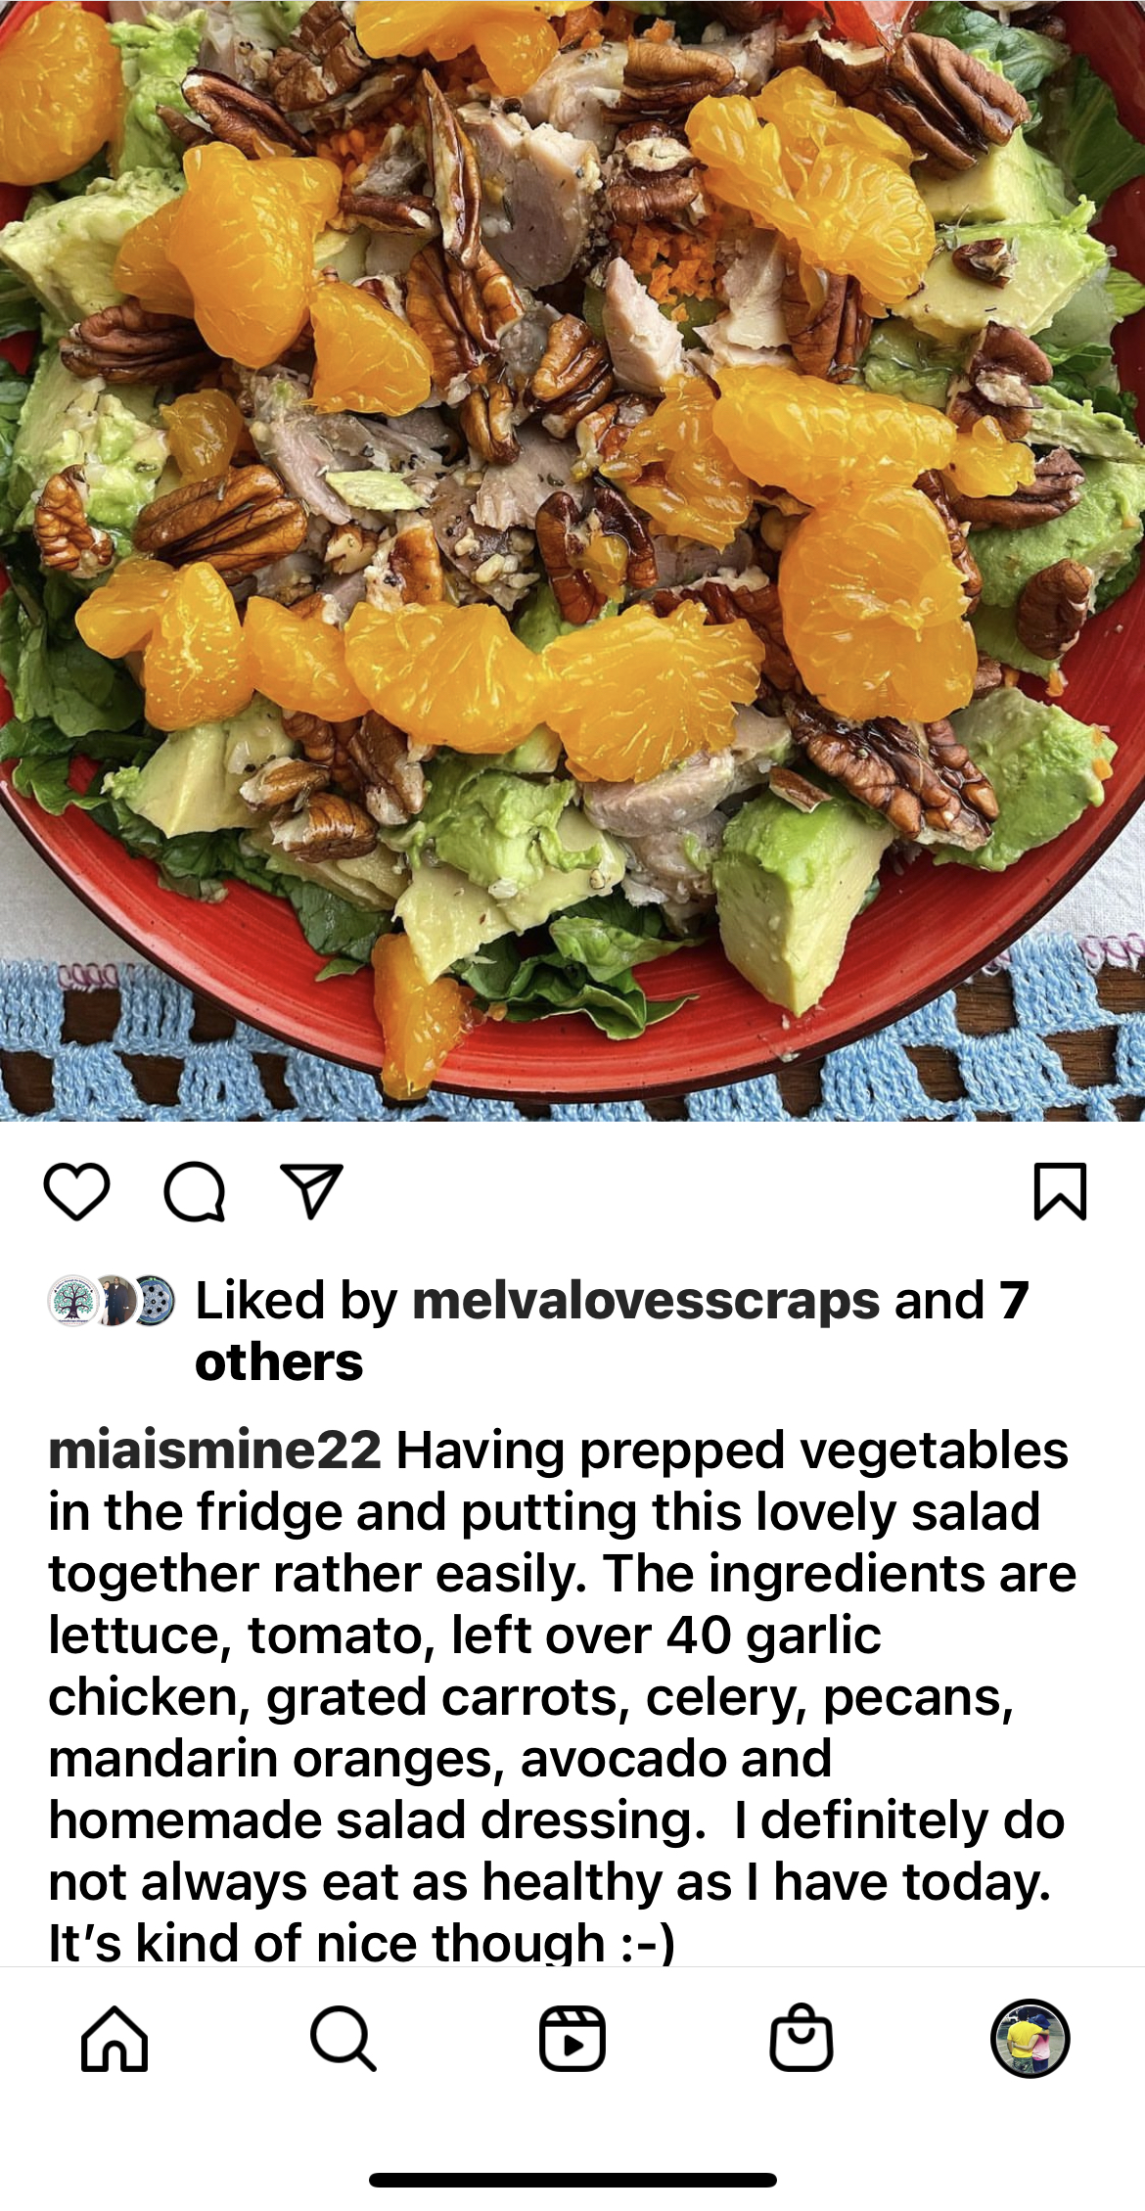Tap the first liker avatar with tree

[72, 1301]
